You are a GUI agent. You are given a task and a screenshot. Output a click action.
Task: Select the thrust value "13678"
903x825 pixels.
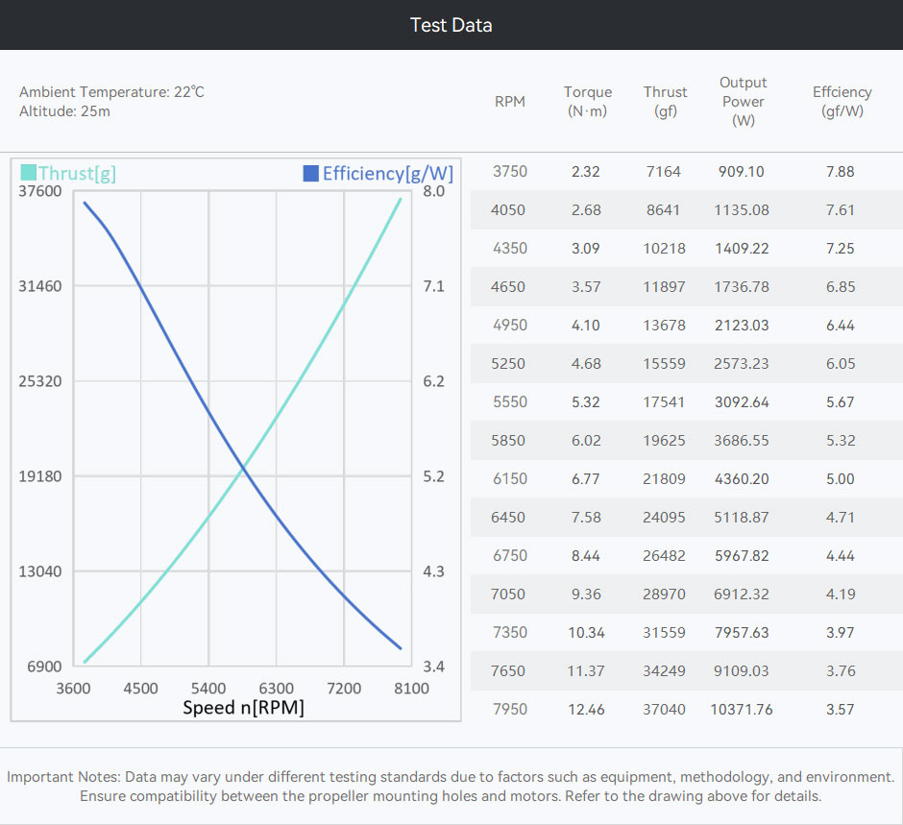[x=664, y=326]
